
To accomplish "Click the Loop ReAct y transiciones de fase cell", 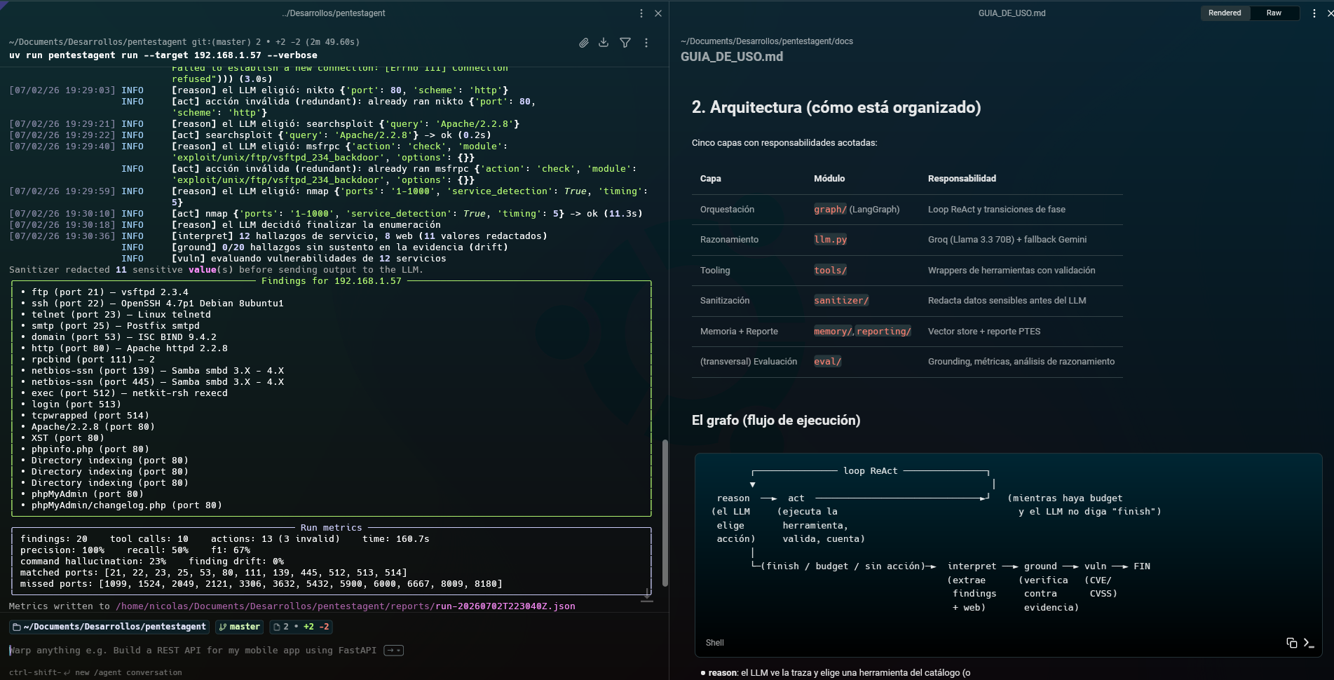I will (x=996, y=210).
